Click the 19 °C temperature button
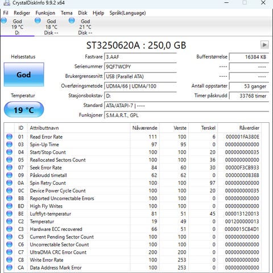273x273 pixels. (24, 110)
